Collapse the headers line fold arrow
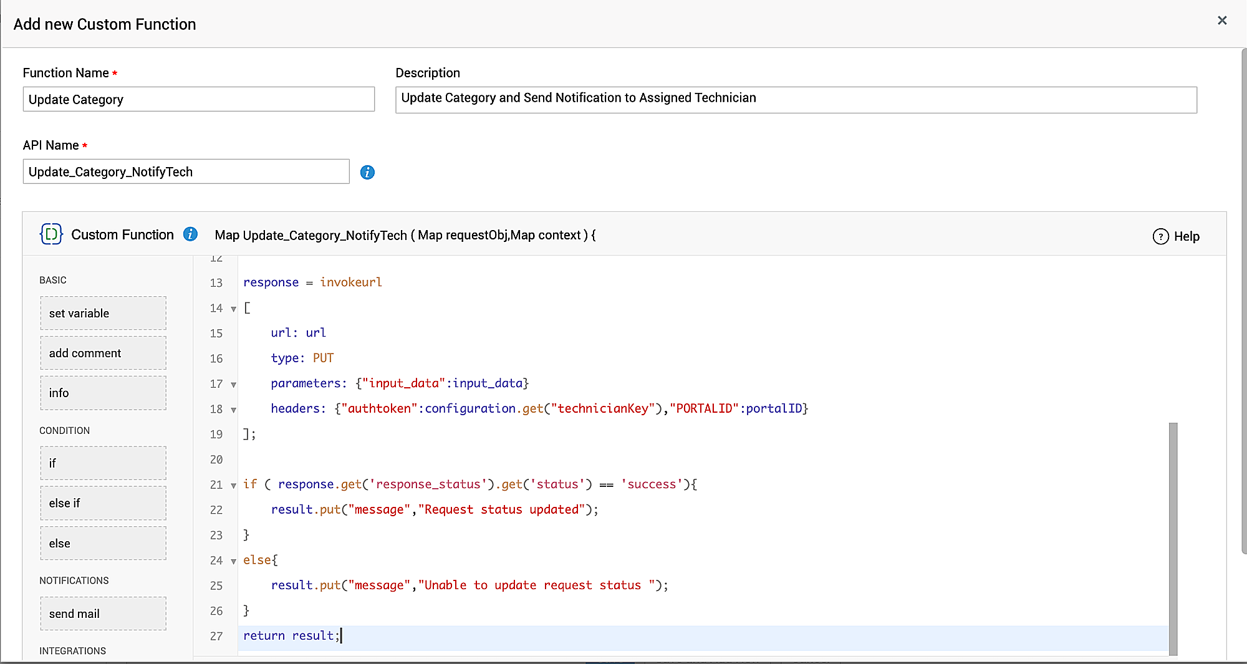The image size is (1247, 664). [x=233, y=410]
